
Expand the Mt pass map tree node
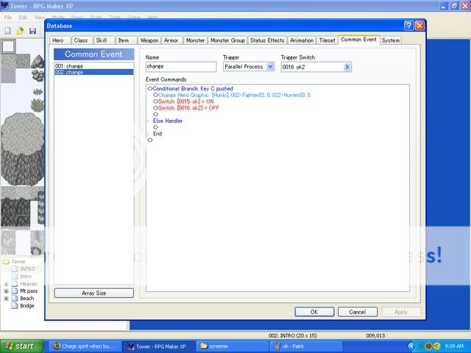[7, 291]
